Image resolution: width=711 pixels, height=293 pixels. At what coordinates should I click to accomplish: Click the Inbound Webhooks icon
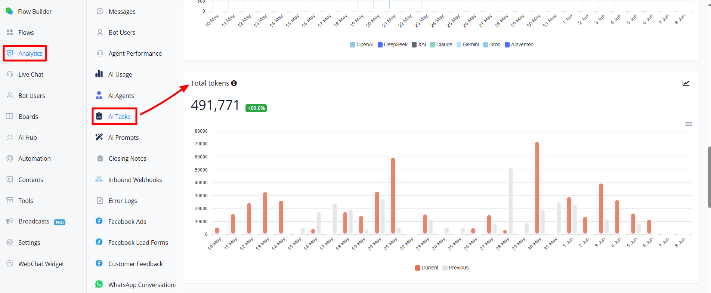click(x=99, y=179)
